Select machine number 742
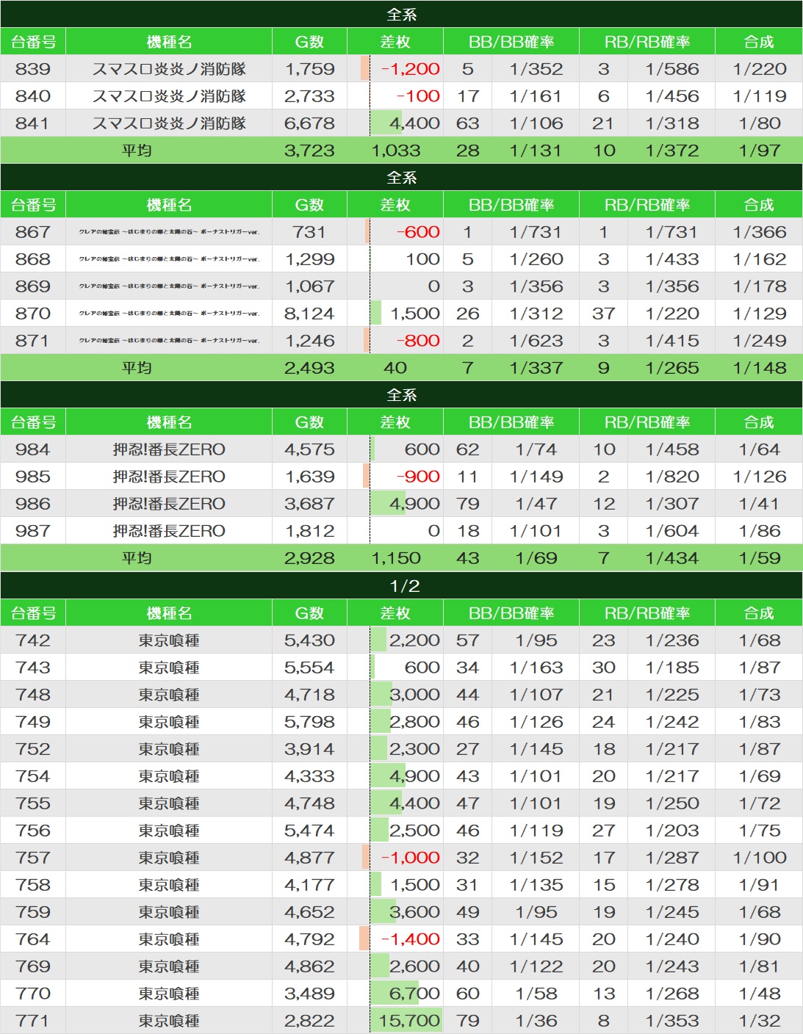Viewport: 803px width, 1034px height. tap(33, 640)
